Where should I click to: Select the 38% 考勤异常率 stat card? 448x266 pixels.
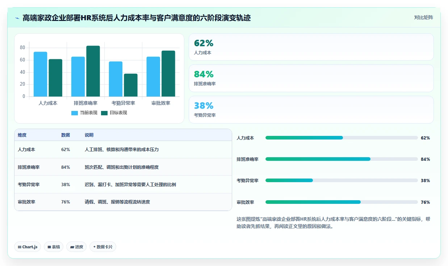pyautogui.click(x=311, y=110)
